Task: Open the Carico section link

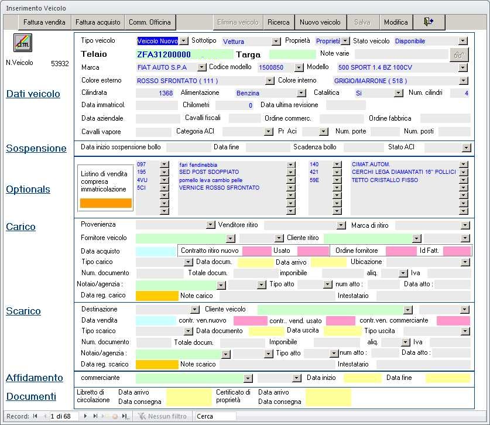Action: 20,227
